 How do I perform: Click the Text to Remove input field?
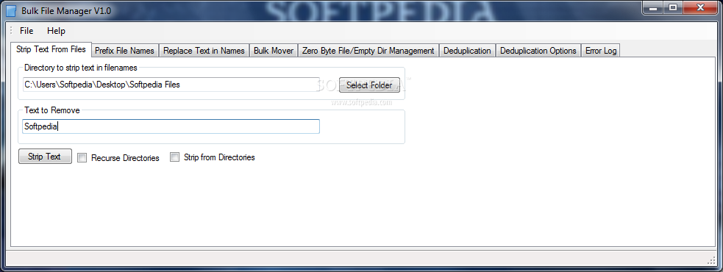171,126
